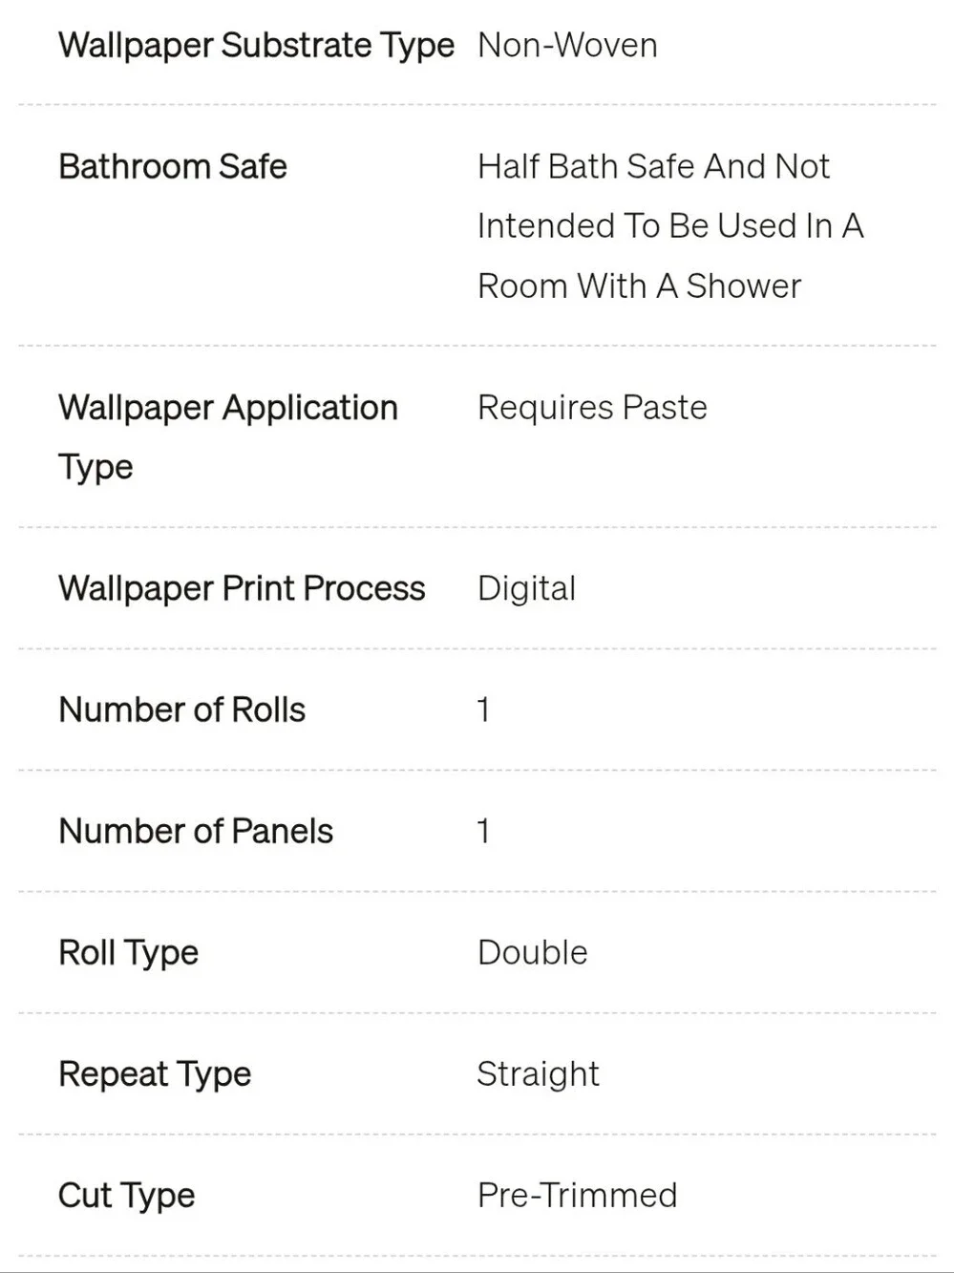The image size is (954, 1273).
Task: Select the Bathroom Safe label
Action: (173, 166)
